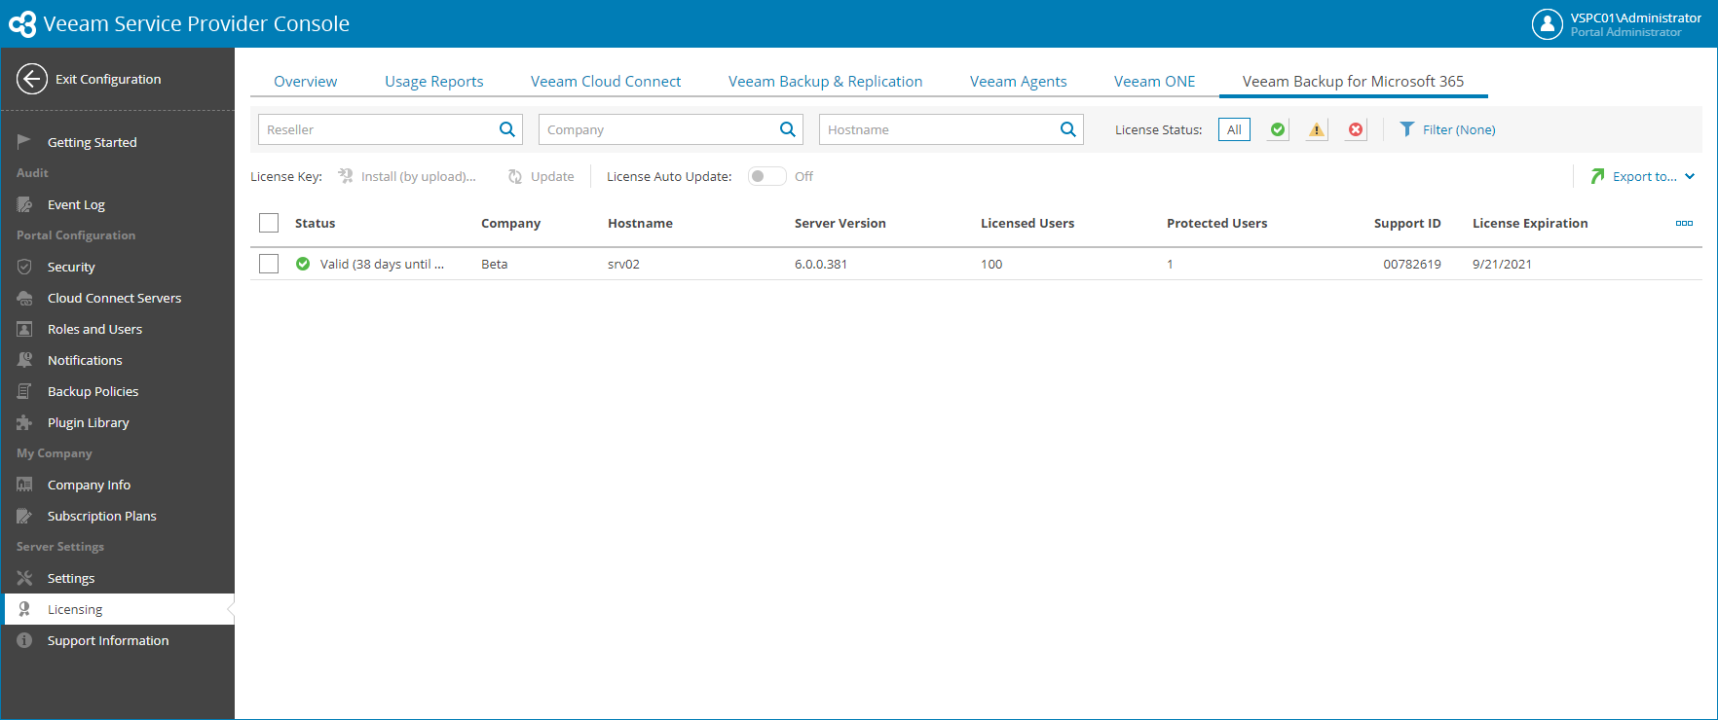The width and height of the screenshot is (1718, 720).
Task: Filter licenses by red error status
Action: [1356, 129]
